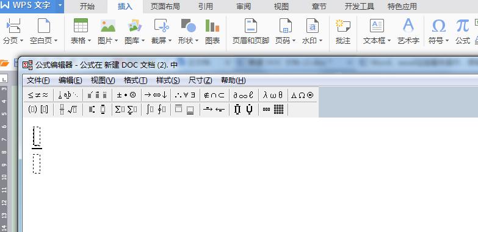Open matrix templates palette
This screenshot has width=478, height=232.
click(x=273, y=110)
